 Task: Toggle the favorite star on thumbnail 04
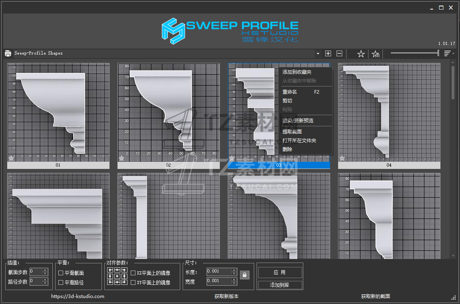342,158
